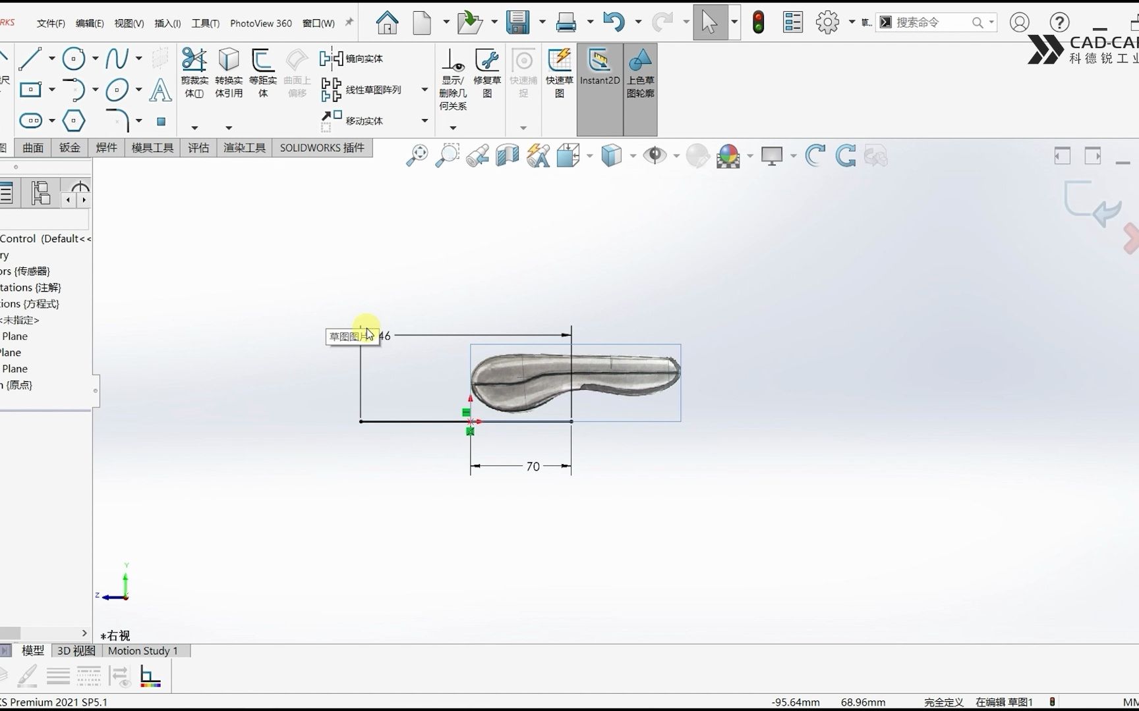Click Zoom to Fit in view toolbar

417,156
